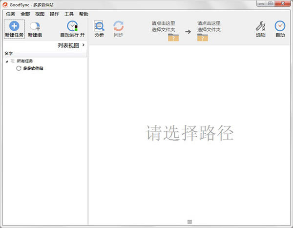The height and width of the screenshot is (228, 293).
Task: Click 请点击这里选择文件夹 left text
Action: (x=164, y=26)
